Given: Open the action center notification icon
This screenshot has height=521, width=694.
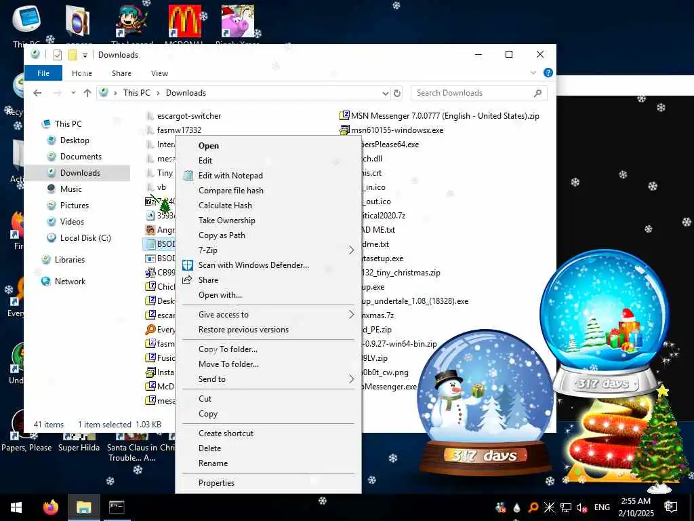Looking at the screenshot, I should 671,507.
